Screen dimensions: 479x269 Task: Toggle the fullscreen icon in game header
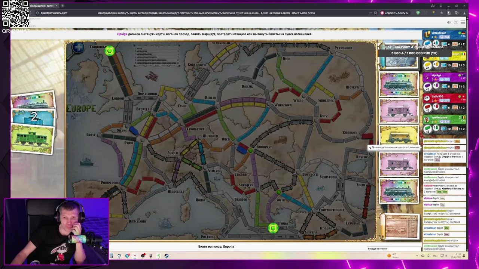click(456, 22)
